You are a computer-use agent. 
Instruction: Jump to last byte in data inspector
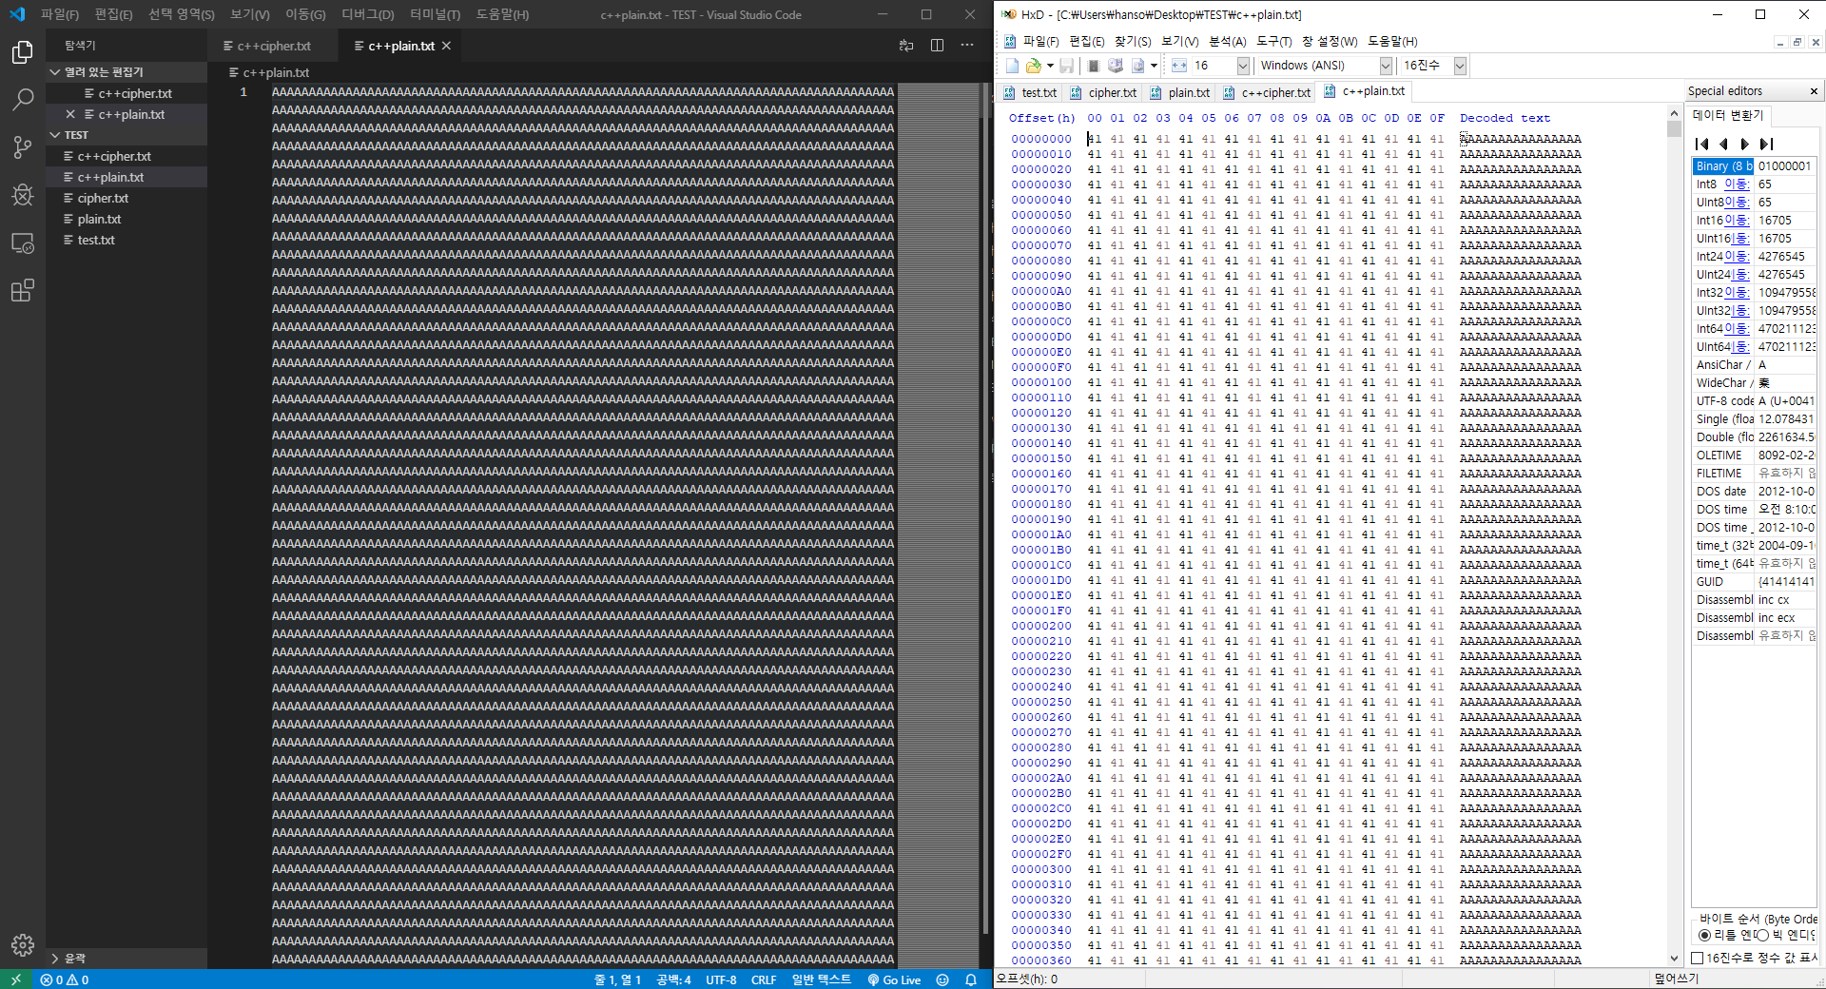tap(1766, 145)
